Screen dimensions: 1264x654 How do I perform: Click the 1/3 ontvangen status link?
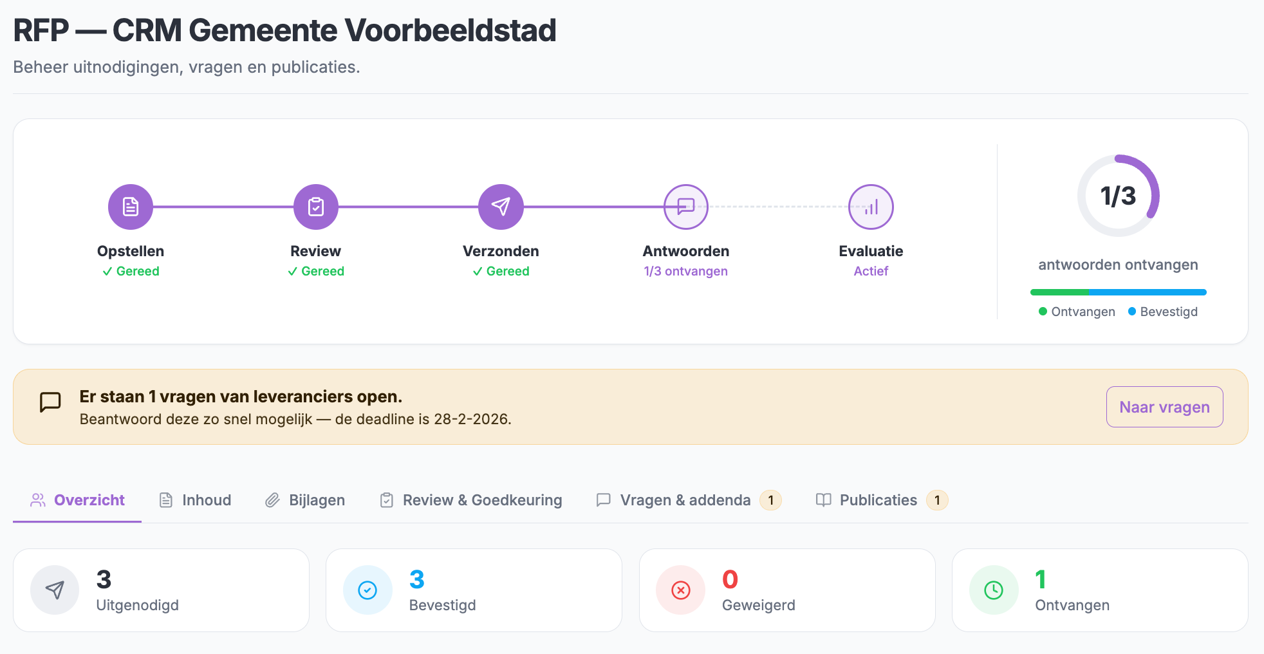tap(685, 271)
